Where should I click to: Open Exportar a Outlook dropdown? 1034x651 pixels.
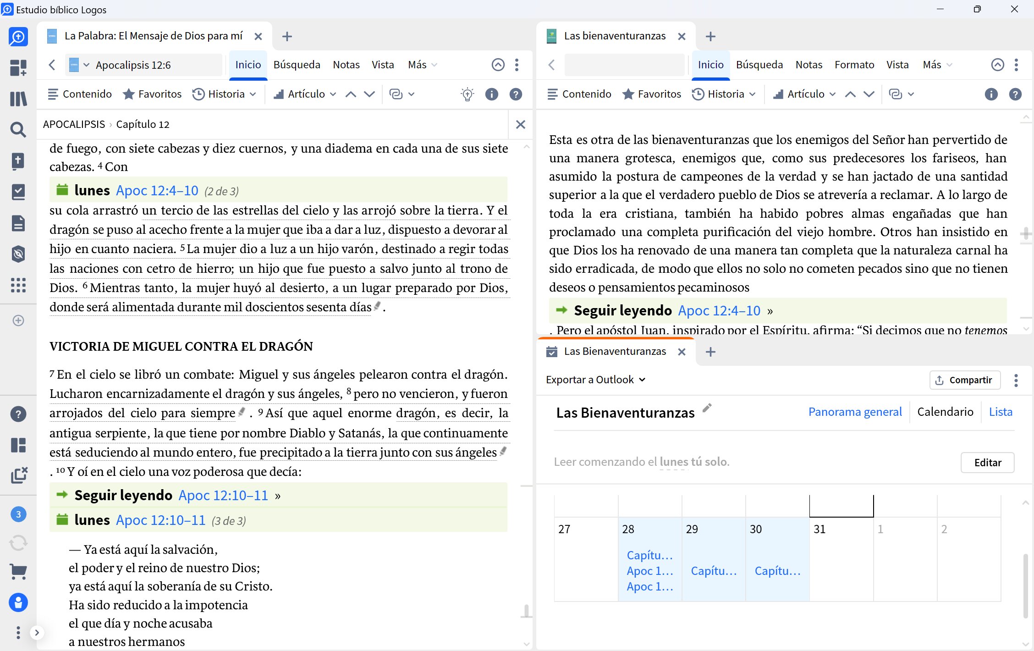[x=595, y=380]
